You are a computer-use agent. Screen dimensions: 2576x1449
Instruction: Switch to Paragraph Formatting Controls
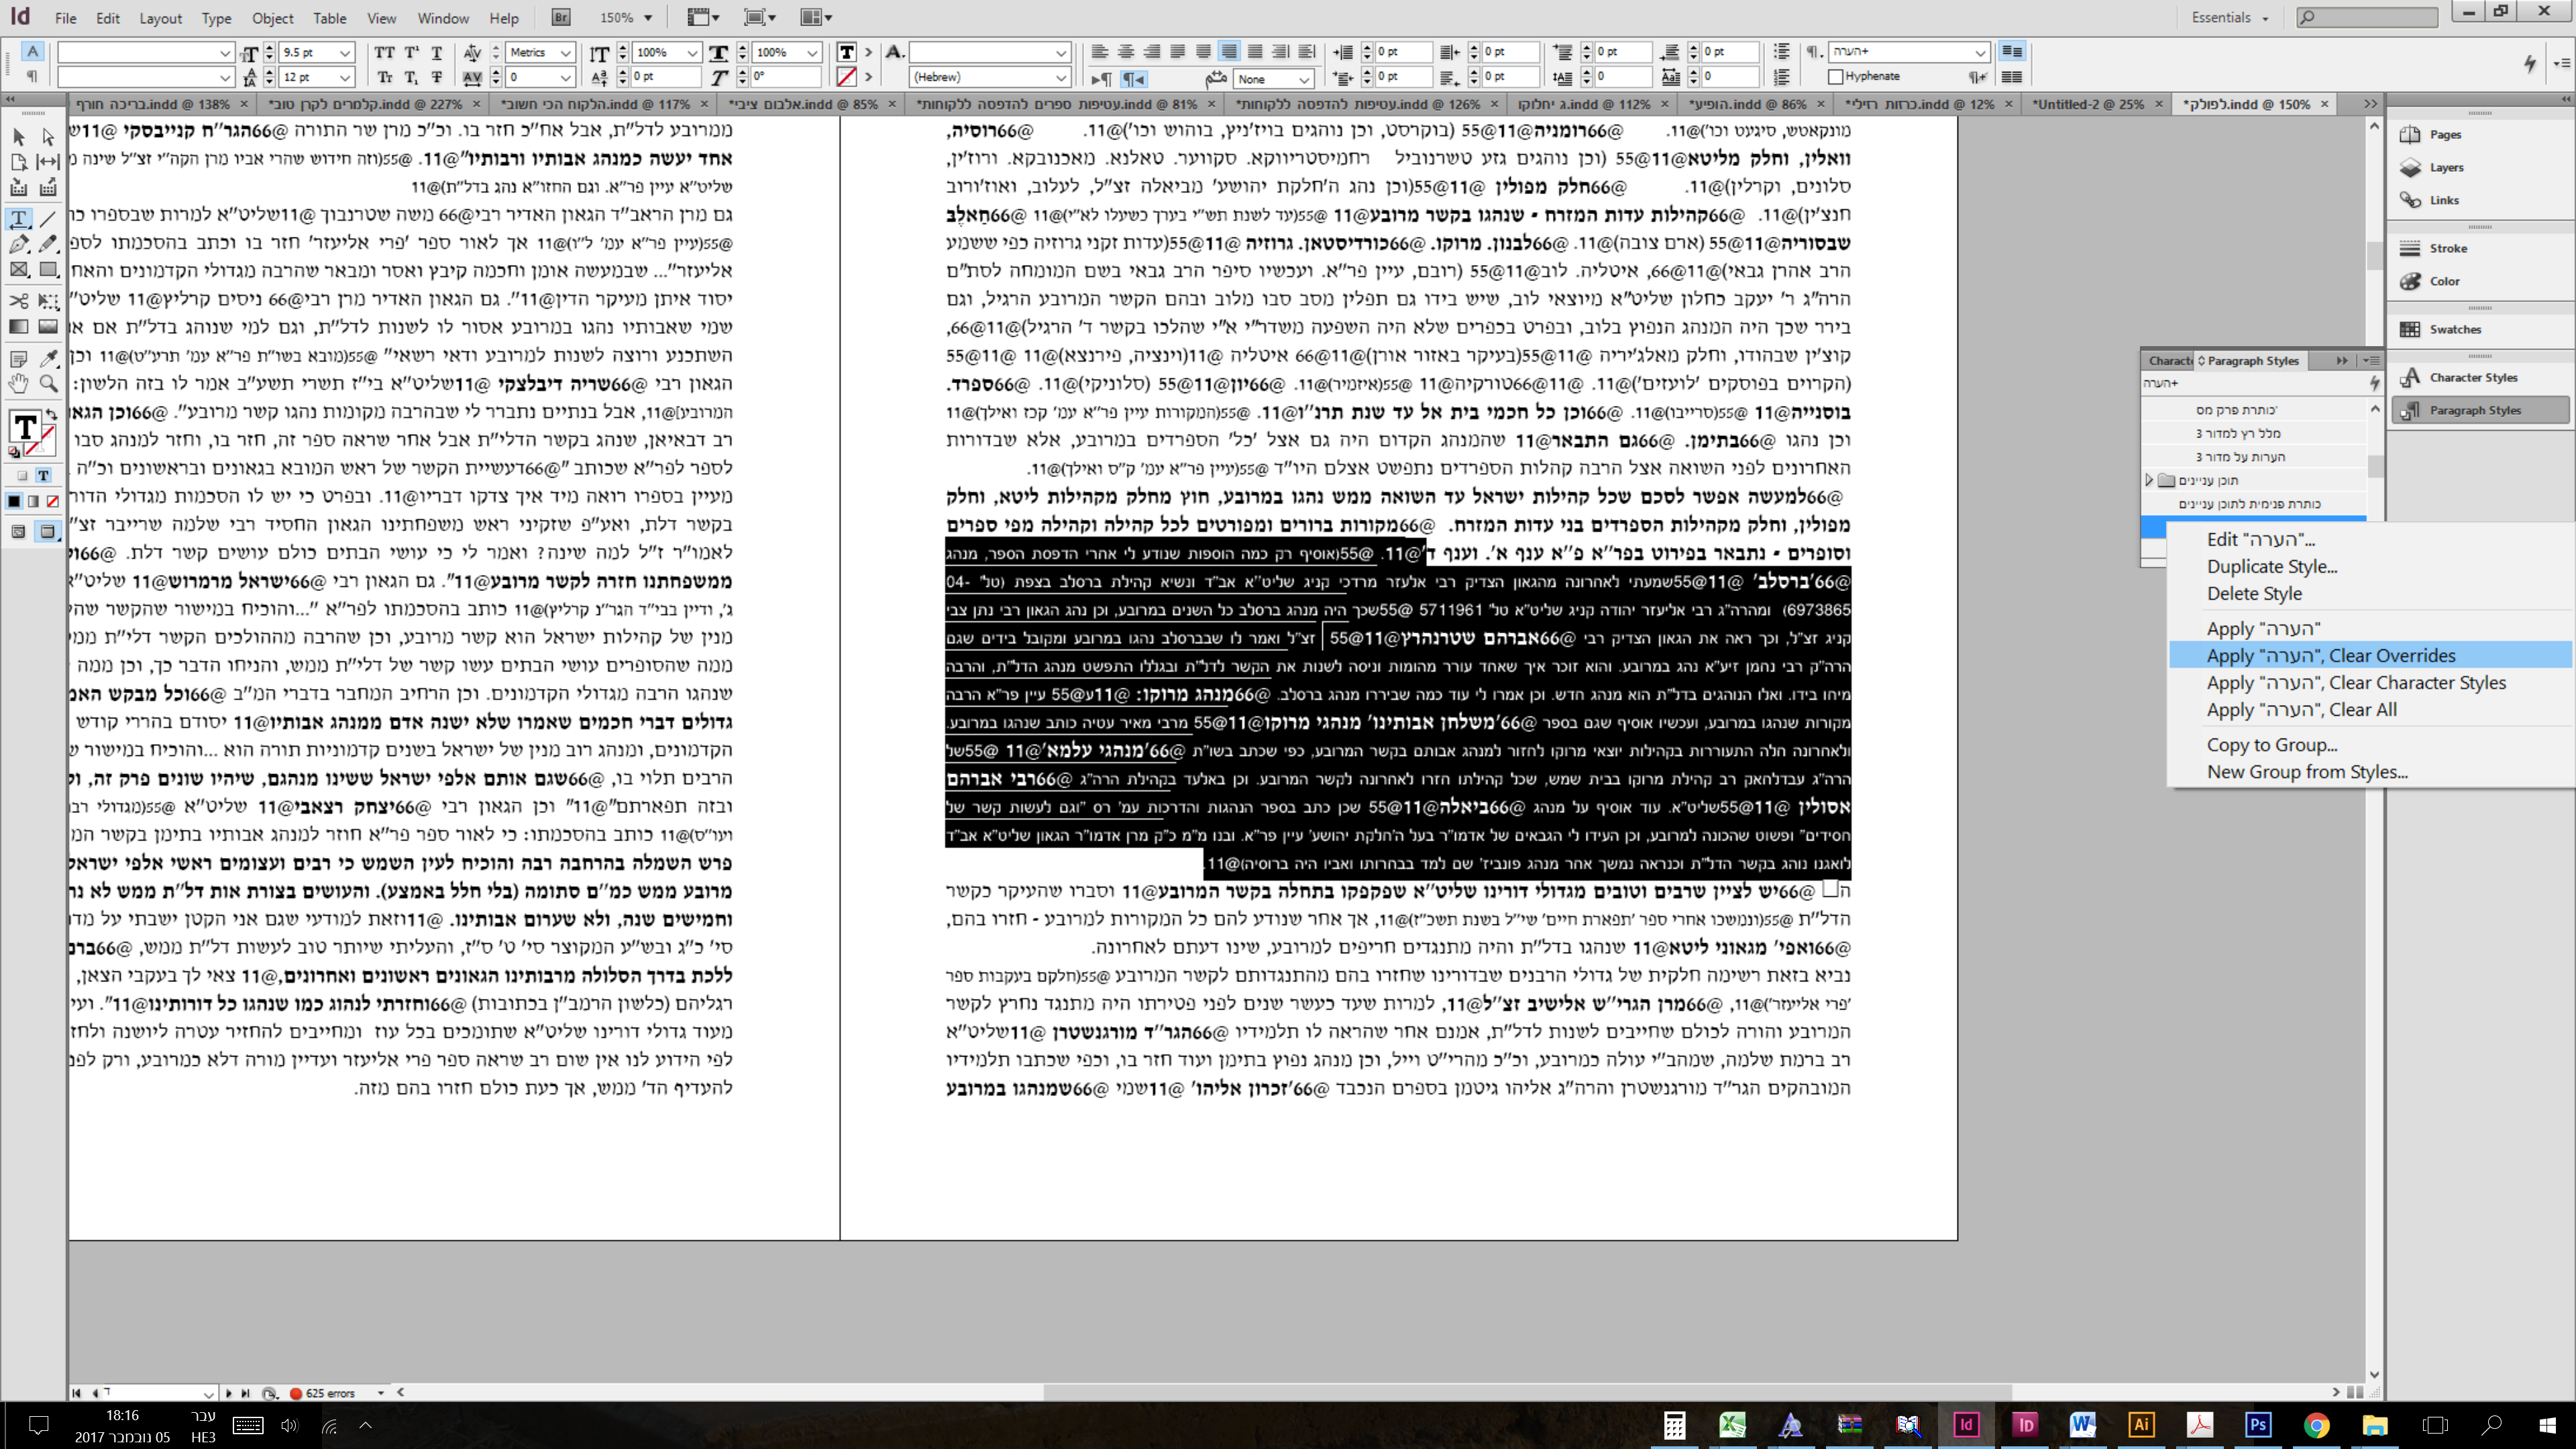[32, 76]
